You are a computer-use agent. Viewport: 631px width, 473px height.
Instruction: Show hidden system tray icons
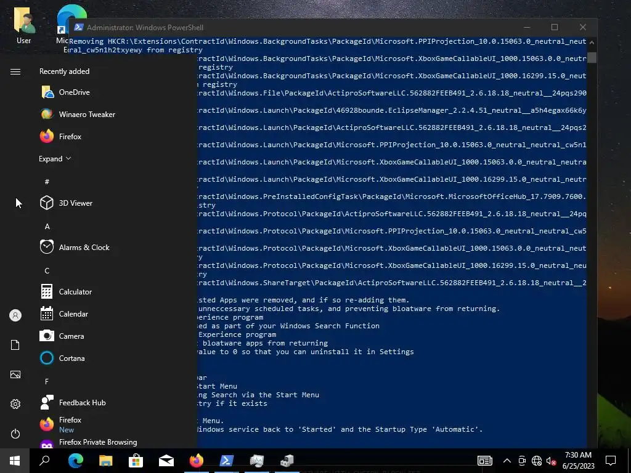[x=507, y=461]
